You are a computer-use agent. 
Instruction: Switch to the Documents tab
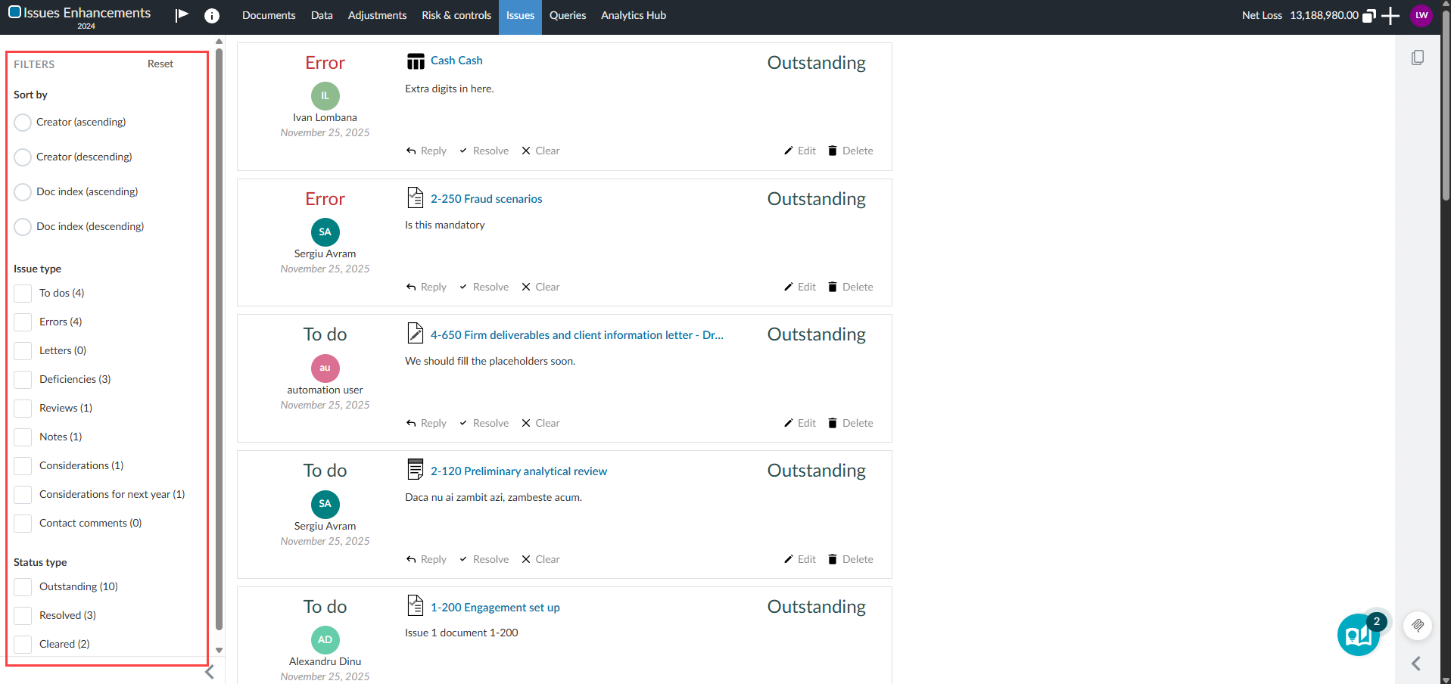[x=269, y=15]
